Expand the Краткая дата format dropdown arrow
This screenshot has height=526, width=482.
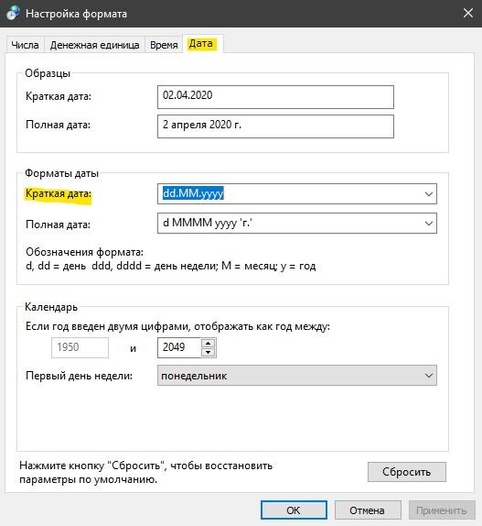pos(428,193)
